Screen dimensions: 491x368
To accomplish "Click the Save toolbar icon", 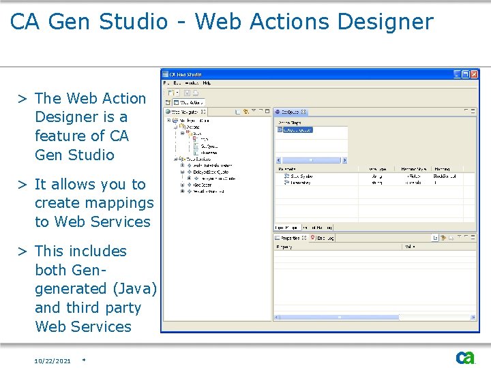I will [188, 93].
